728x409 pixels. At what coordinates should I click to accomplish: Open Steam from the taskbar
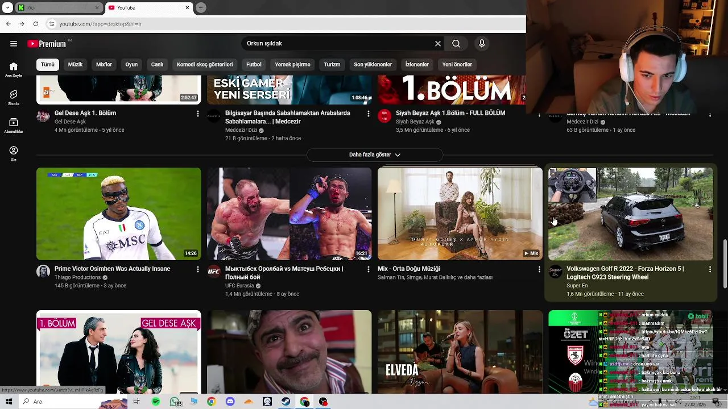click(286, 402)
